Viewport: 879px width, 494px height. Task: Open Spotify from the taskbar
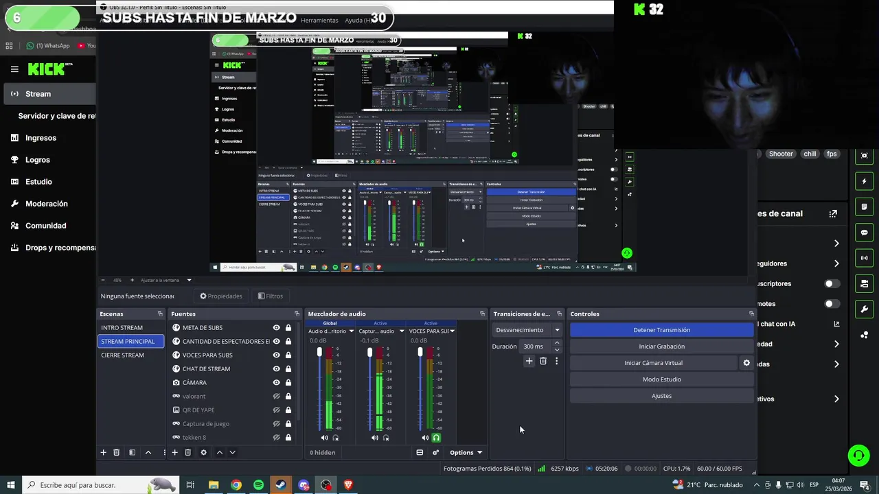tap(258, 485)
